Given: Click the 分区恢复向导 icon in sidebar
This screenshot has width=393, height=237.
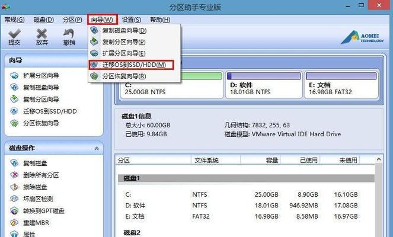Looking at the screenshot, I should (x=14, y=123).
